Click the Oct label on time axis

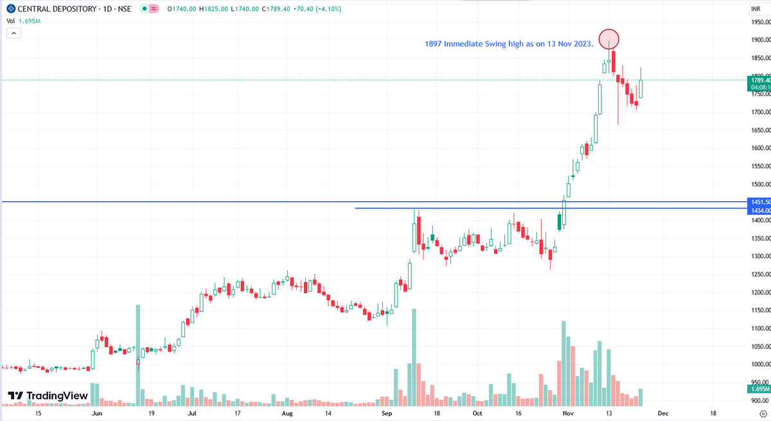(x=477, y=414)
